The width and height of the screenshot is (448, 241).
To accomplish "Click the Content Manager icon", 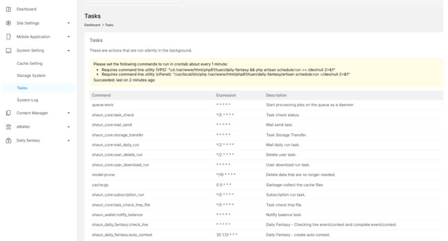I will pyautogui.click(x=8, y=113).
